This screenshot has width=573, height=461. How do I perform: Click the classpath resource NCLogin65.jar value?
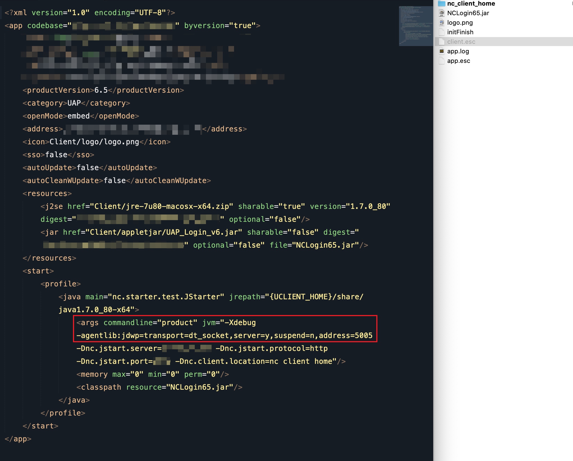200,387
